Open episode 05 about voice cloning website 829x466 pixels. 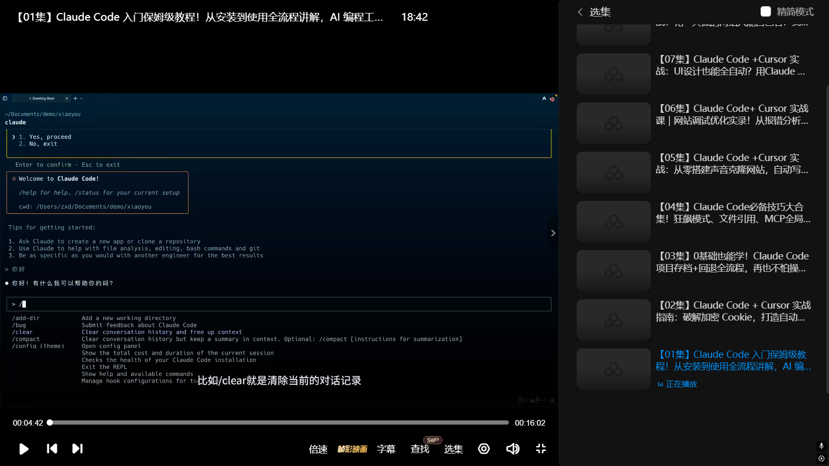coord(732,164)
